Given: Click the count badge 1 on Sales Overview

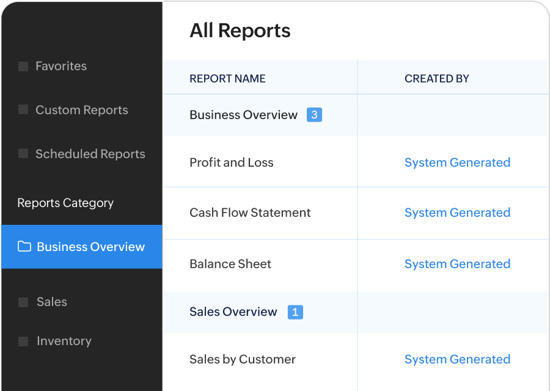Looking at the screenshot, I should [295, 312].
